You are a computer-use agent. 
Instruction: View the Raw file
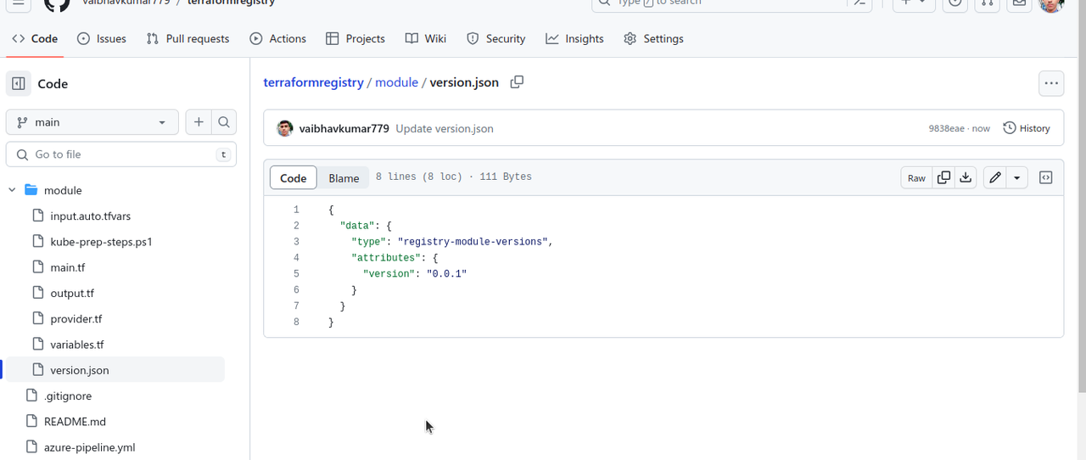[x=916, y=177]
